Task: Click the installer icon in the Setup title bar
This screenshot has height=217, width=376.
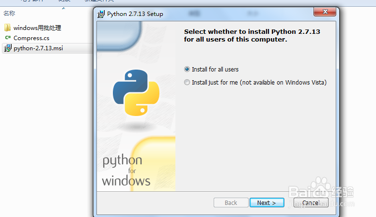Action: point(101,14)
